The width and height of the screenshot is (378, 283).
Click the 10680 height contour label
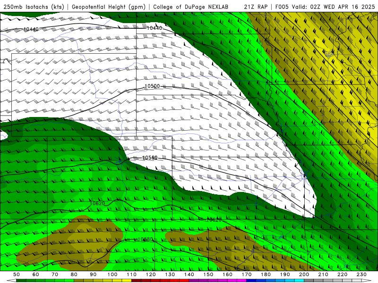pos(145,239)
